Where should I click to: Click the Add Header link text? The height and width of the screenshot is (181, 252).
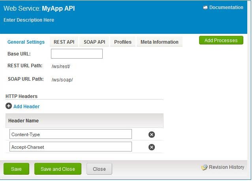[26, 107]
